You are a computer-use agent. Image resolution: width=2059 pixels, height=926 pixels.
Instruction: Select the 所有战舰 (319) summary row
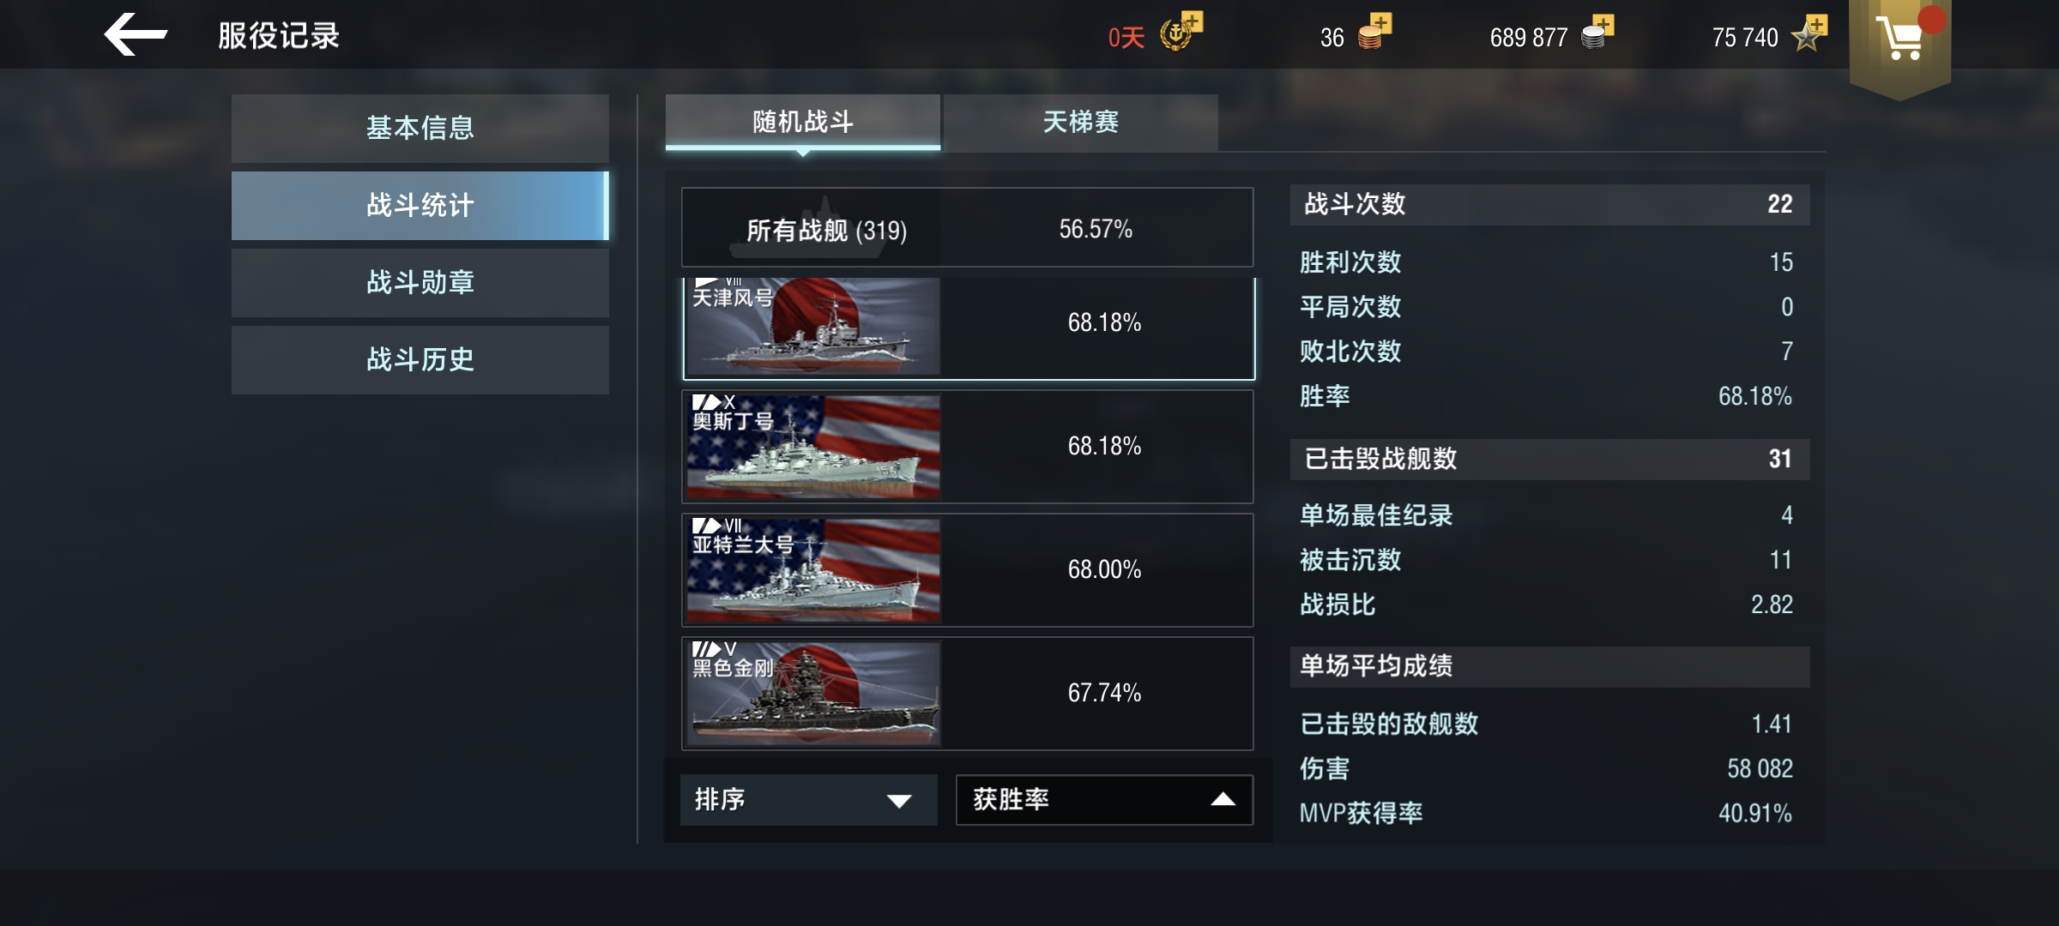tap(968, 228)
